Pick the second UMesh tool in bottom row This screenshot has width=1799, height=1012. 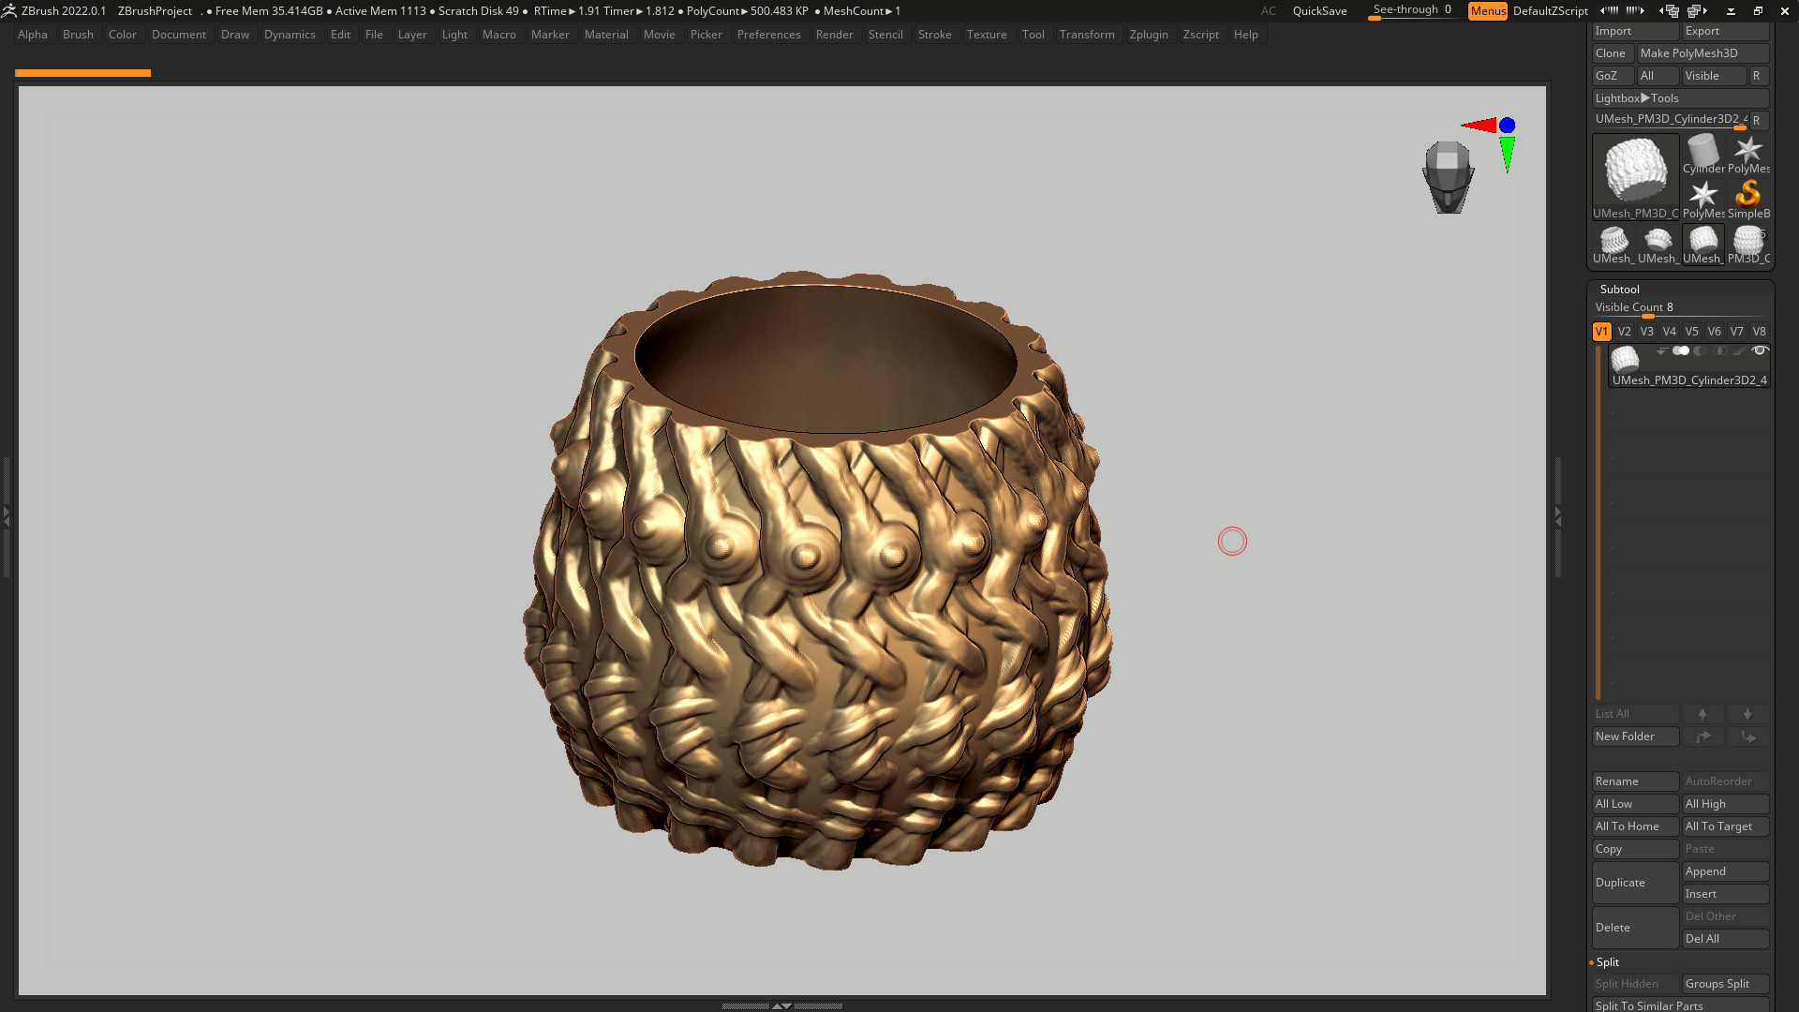coord(1658,245)
